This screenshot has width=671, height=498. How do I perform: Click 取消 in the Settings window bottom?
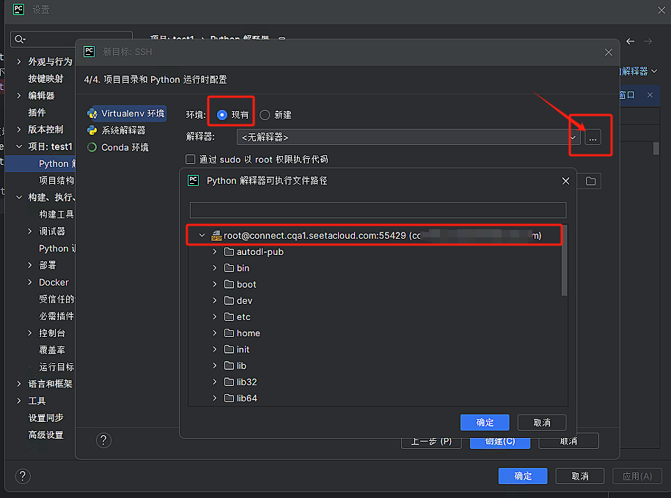coord(580,476)
